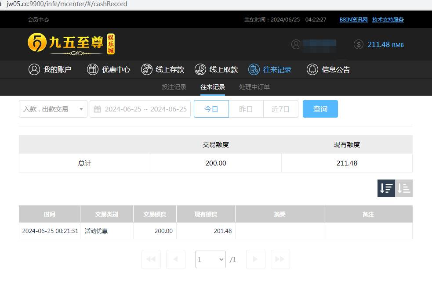
Task: Click the 线上存款 deposit icon
Action: click(147, 69)
